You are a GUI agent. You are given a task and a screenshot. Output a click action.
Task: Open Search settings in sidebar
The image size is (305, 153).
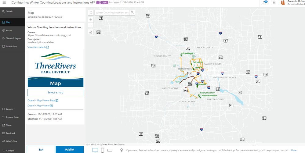13,12
